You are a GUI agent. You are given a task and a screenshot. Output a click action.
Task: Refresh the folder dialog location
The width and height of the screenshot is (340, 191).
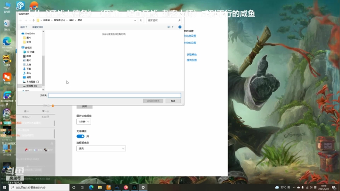pyautogui.click(x=141, y=20)
